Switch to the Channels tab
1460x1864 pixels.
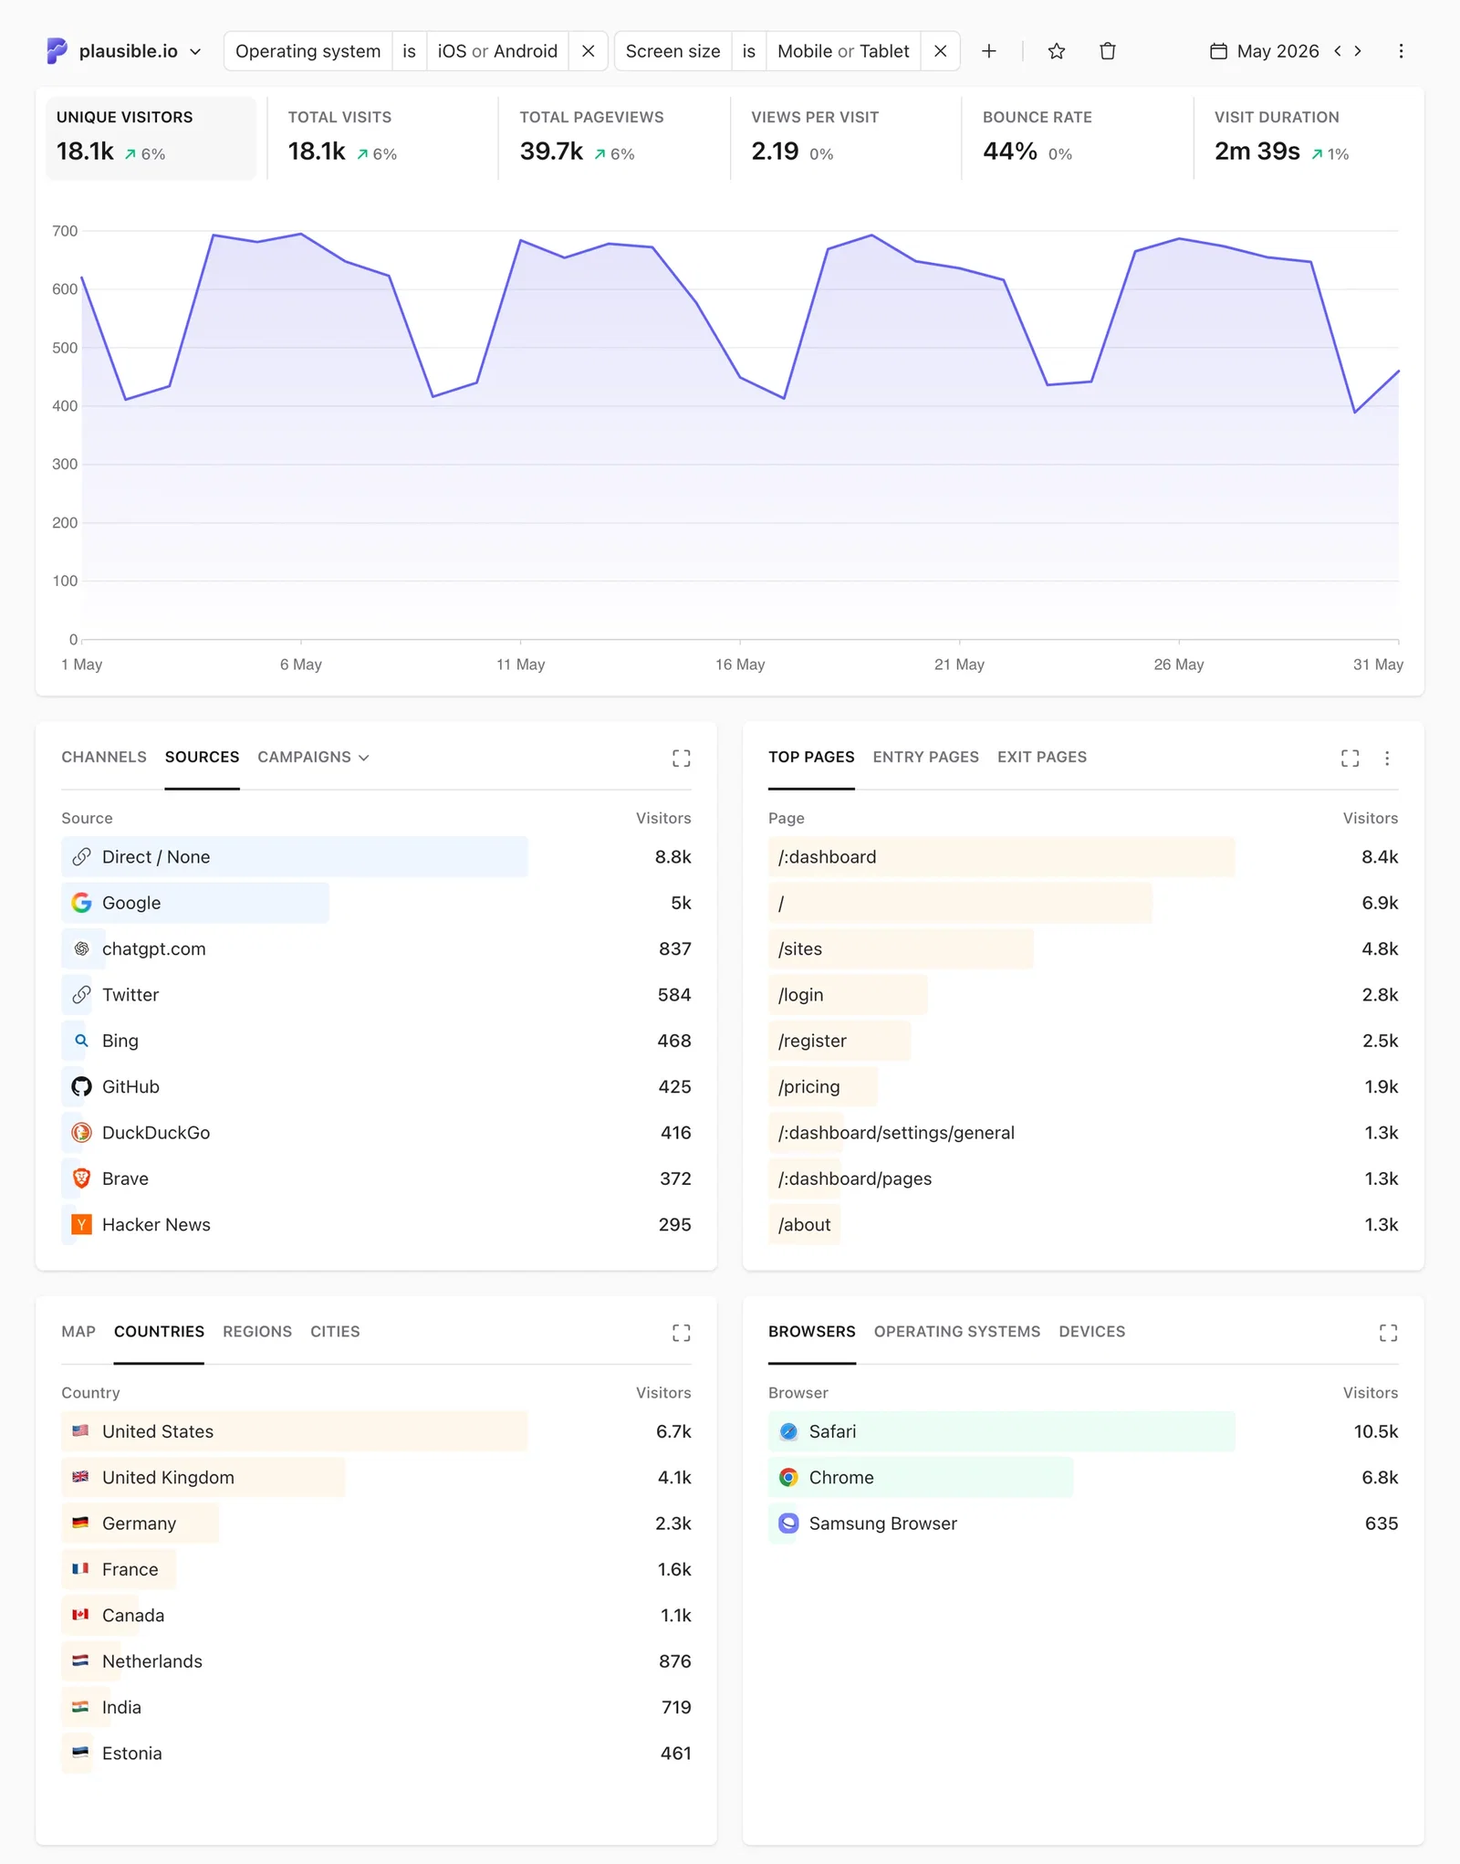point(104,757)
